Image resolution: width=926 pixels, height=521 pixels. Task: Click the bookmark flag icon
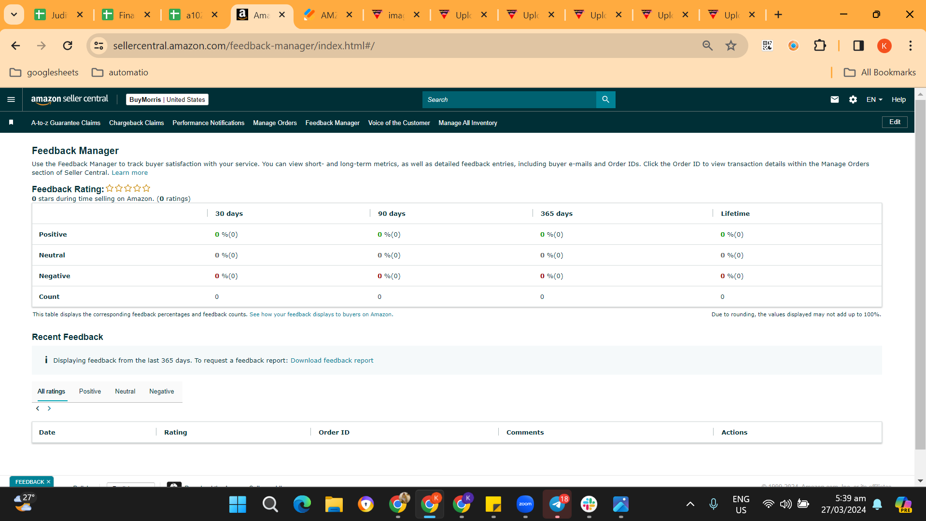[11, 123]
